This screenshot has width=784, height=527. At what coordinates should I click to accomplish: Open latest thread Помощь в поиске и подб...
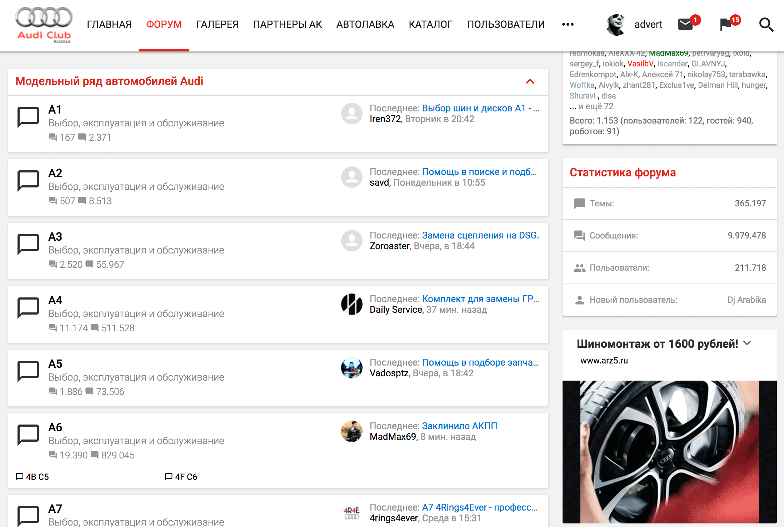tap(479, 172)
